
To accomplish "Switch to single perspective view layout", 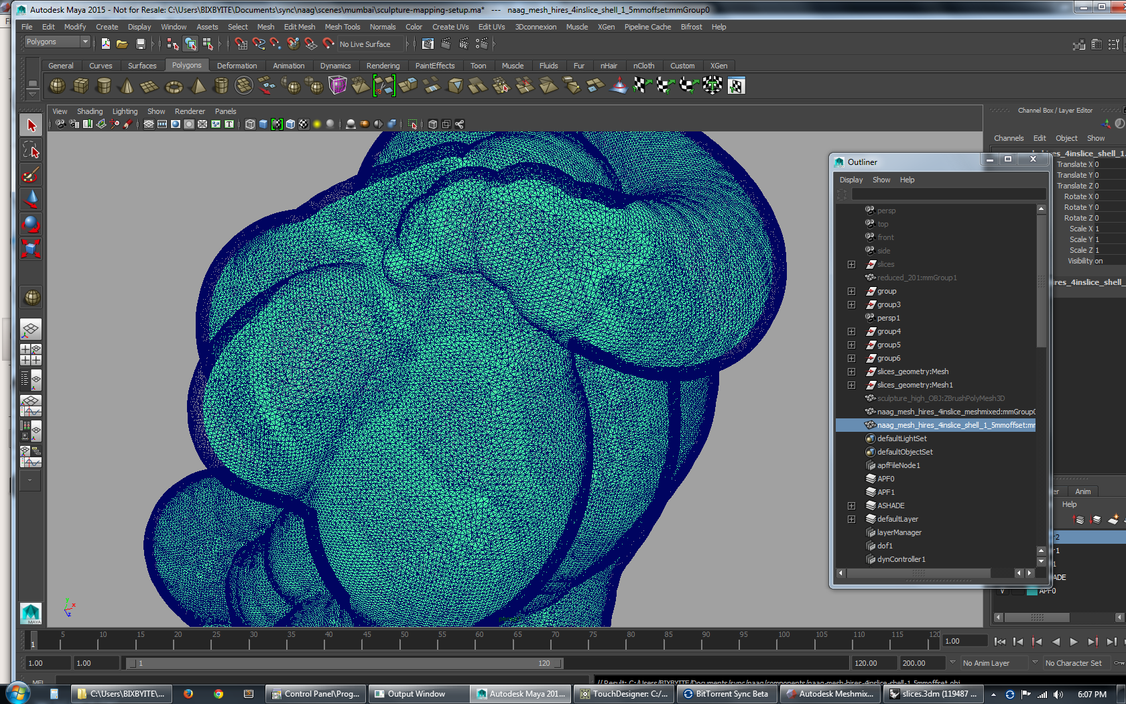I will pos(31,329).
